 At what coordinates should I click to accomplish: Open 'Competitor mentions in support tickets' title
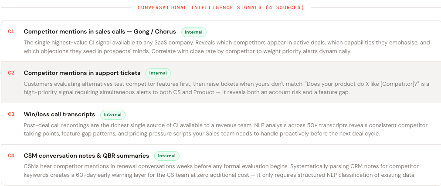coord(82,73)
